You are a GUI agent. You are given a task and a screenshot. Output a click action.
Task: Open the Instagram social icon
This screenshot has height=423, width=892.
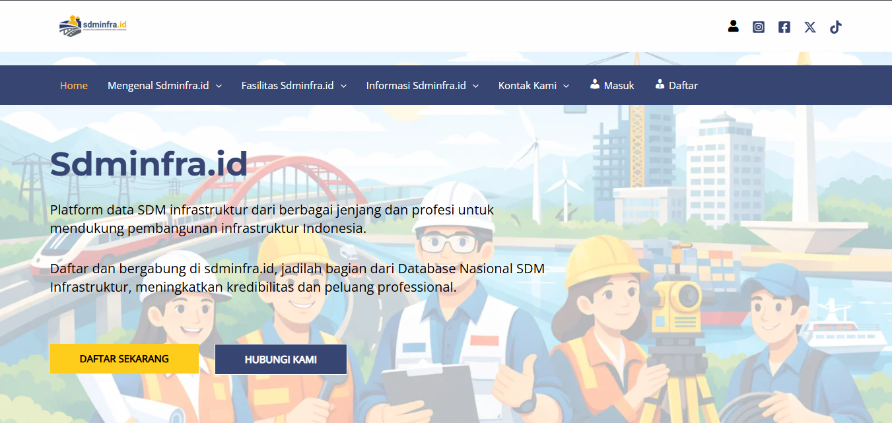click(x=759, y=27)
